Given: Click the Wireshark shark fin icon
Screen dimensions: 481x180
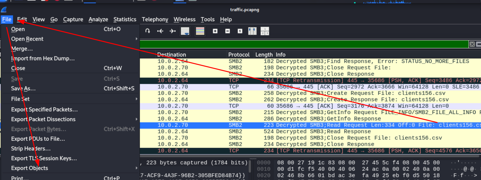Looking at the screenshot, I should point(3,10).
